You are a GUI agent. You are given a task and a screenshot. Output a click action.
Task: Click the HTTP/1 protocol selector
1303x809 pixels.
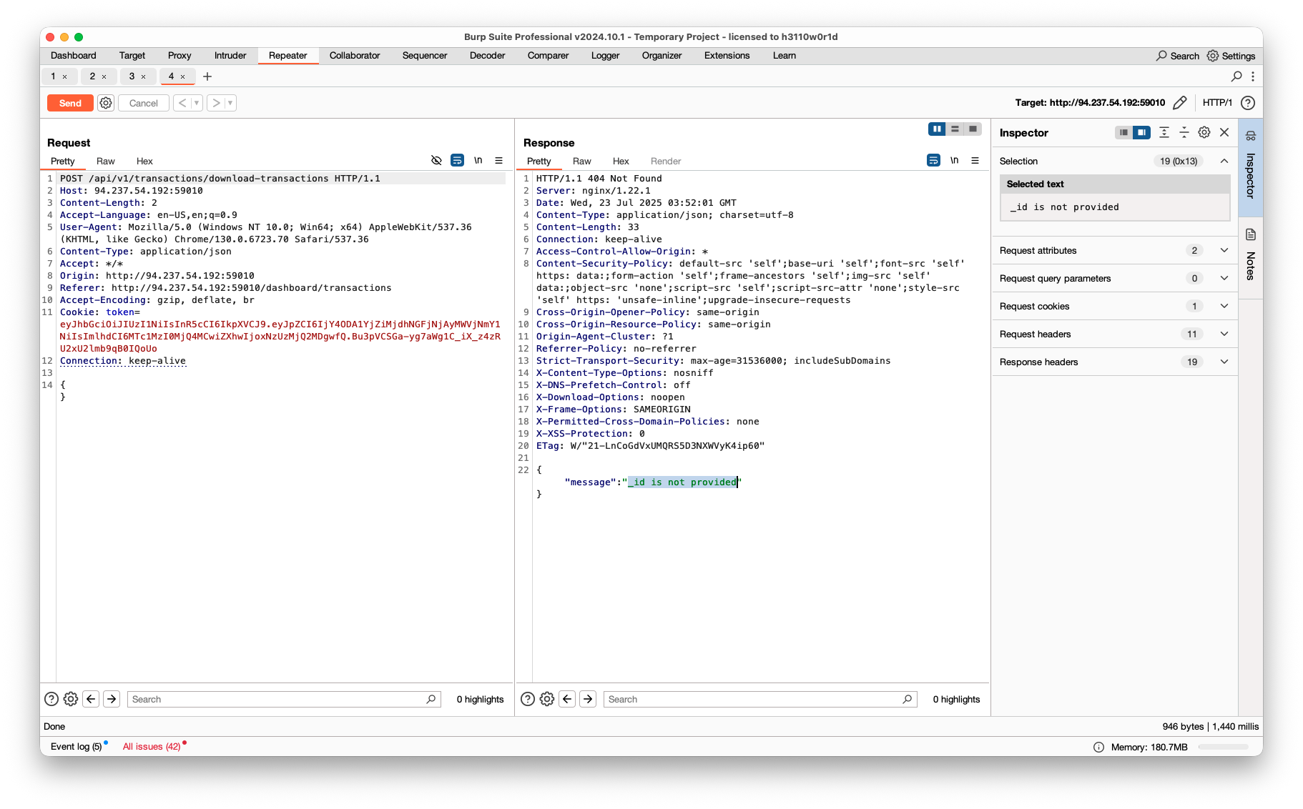1217,103
